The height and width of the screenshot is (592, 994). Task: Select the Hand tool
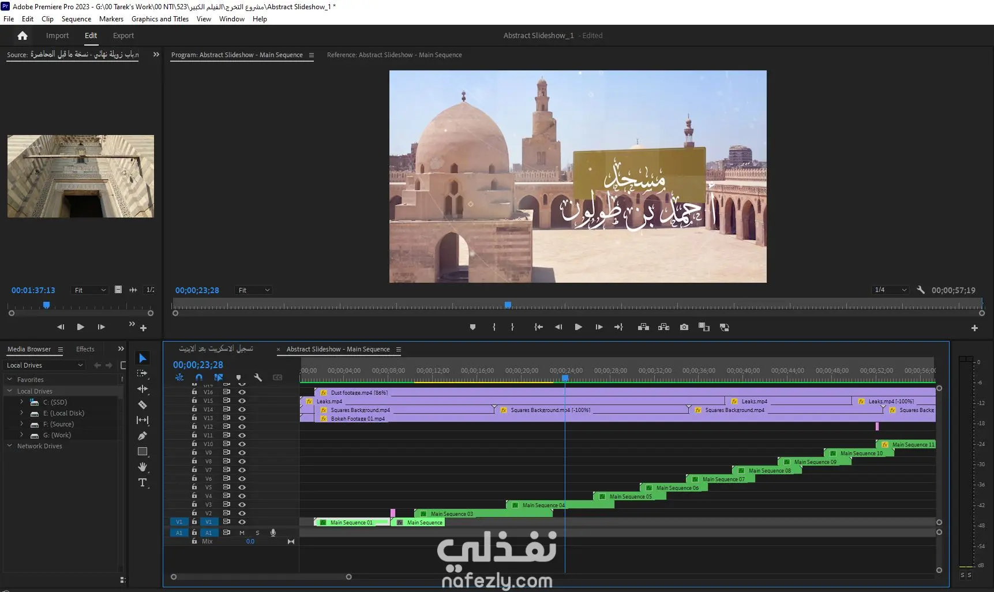[x=142, y=467]
